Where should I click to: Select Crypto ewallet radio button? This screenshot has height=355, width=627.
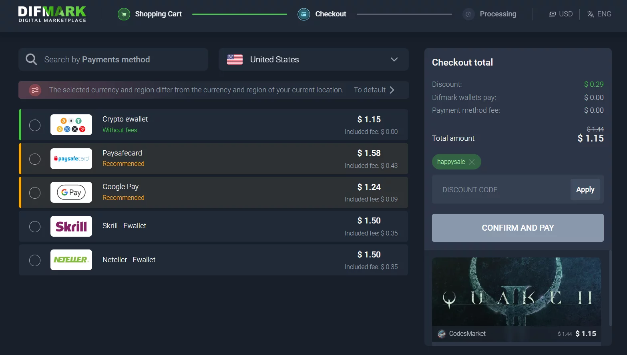click(35, 125)
